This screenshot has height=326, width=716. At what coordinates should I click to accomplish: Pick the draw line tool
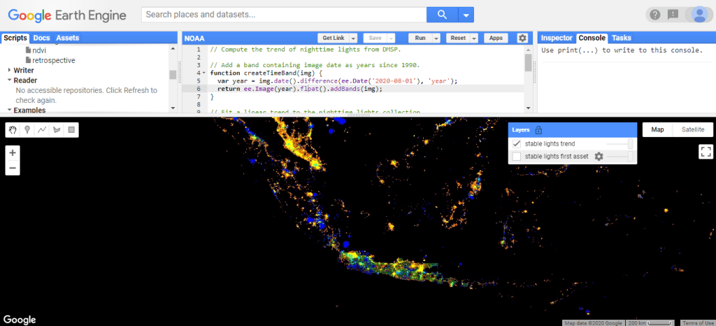43,129
